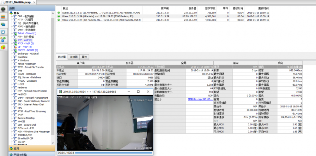316x156 pixels.
Task: Open the stacked-layers icon in left sidebar
Action: tap(3, 17)
